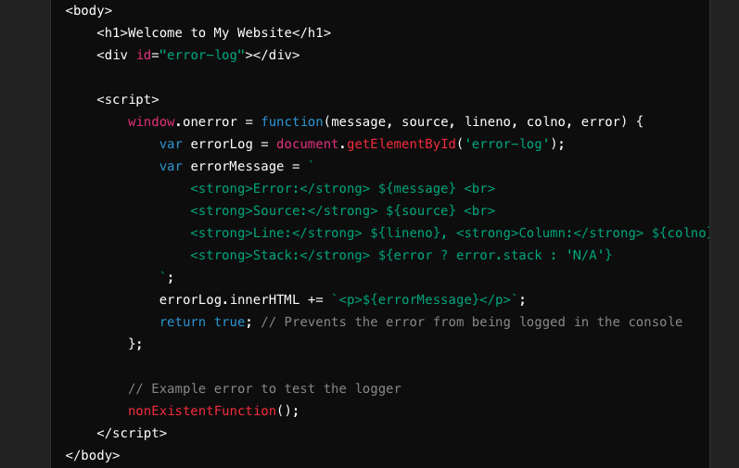
Task: Click the getElementById method call
Action: (x=401, y=144)
